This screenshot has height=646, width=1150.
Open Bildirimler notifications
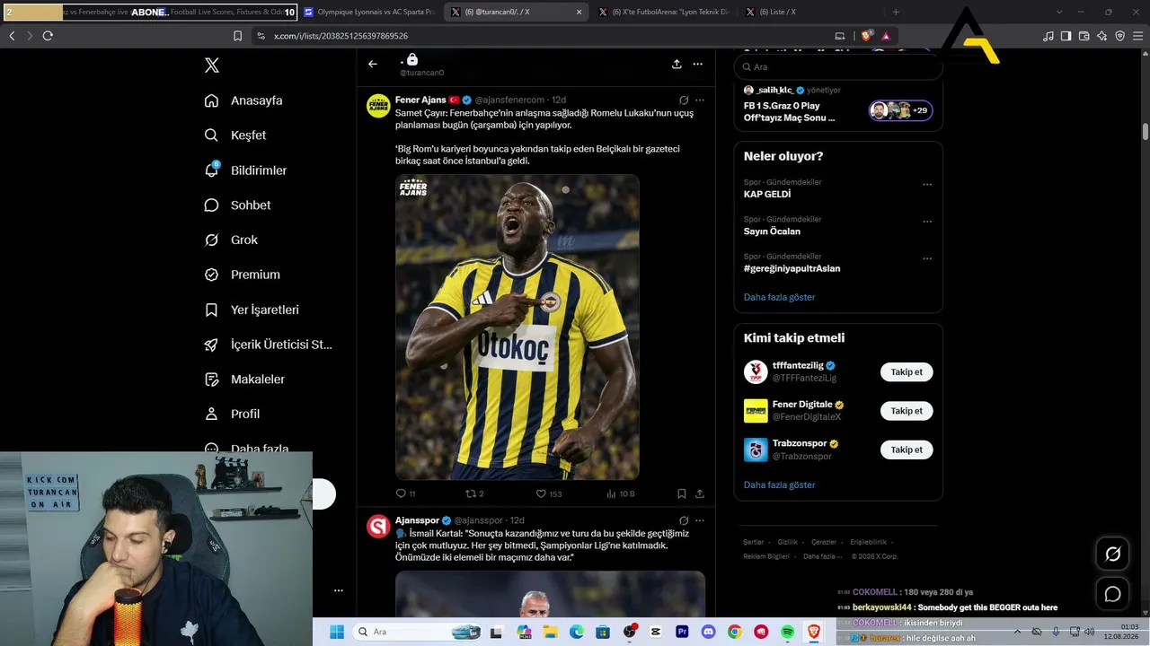(x=246, y=170)
